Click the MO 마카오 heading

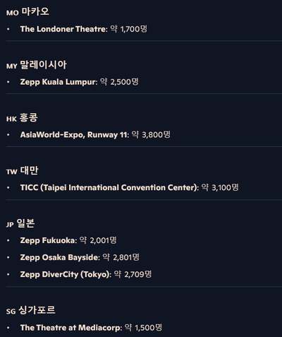[x=27, y=12]
